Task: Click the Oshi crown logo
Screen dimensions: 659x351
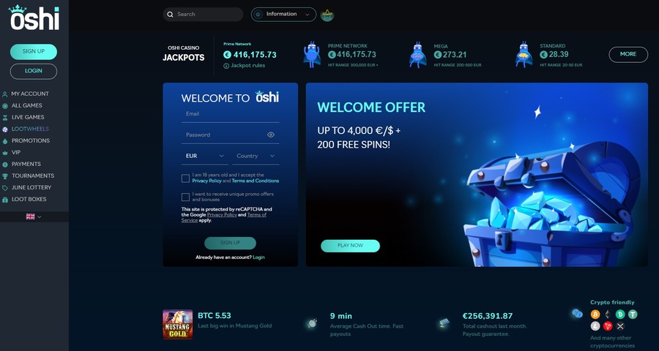Action: click(x=34, y=18)
